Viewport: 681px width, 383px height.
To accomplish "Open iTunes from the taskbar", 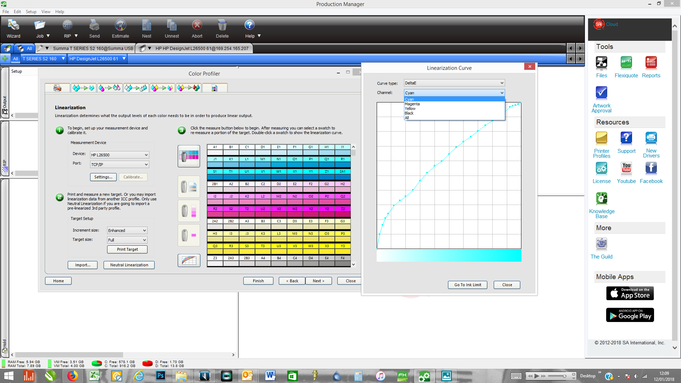I will [x=380, y=376].
